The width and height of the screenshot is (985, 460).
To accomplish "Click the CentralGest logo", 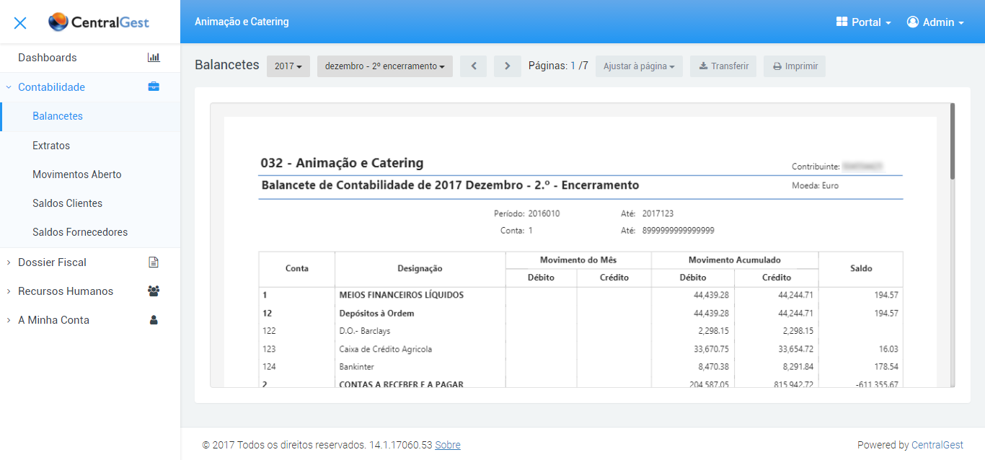I will coord(99,22).
